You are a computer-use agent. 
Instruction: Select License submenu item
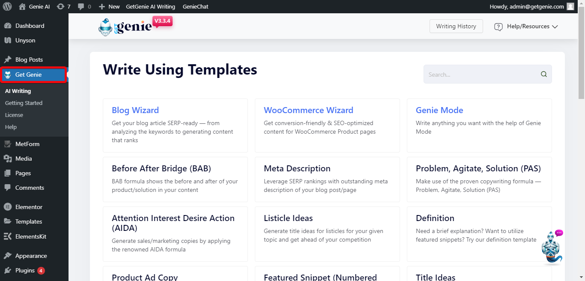14,115
